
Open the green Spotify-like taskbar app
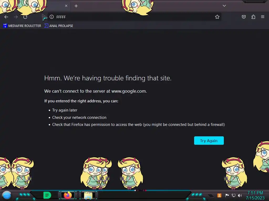click(x=47, y=195)
